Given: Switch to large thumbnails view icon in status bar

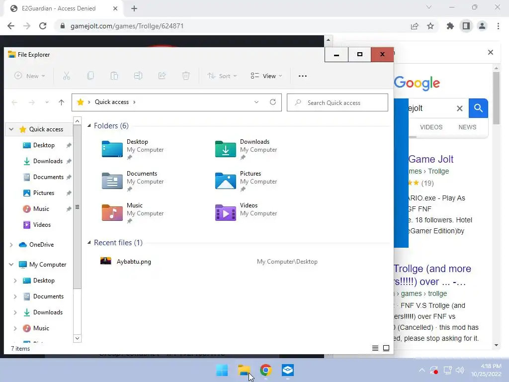Looking at the screenshot, I should point(386,348).
